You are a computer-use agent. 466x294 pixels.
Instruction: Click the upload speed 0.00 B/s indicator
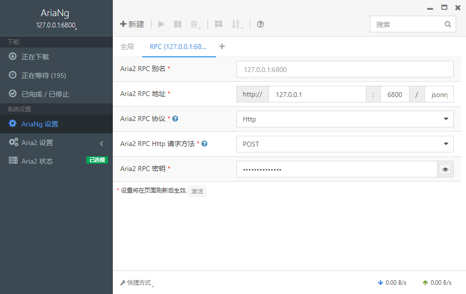[437, 283]
